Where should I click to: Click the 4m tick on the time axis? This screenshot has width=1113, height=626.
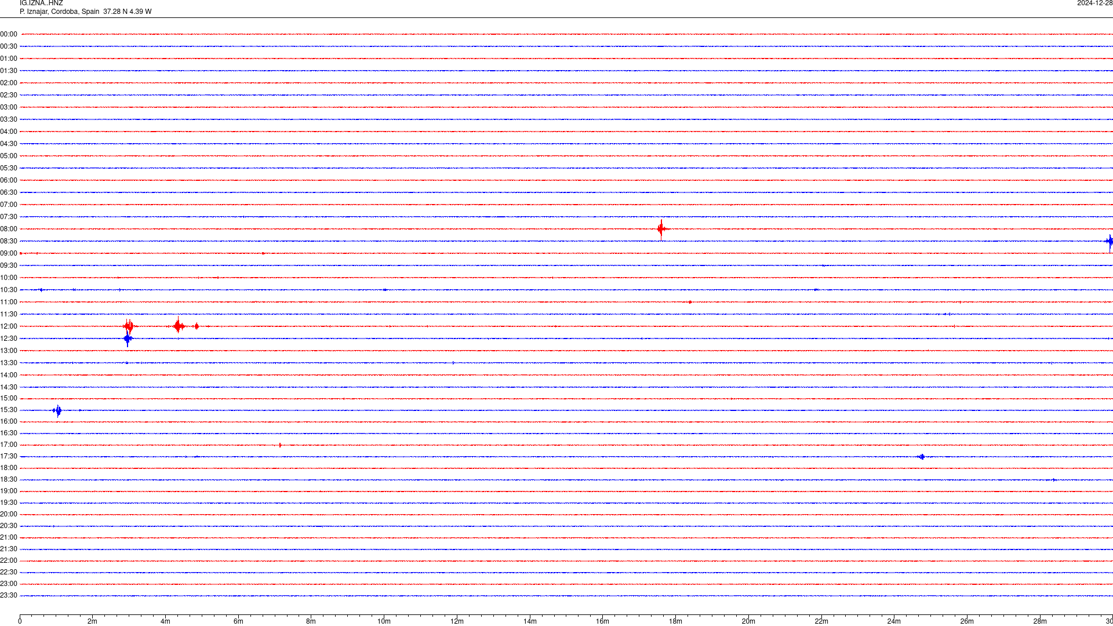[165, 621]
